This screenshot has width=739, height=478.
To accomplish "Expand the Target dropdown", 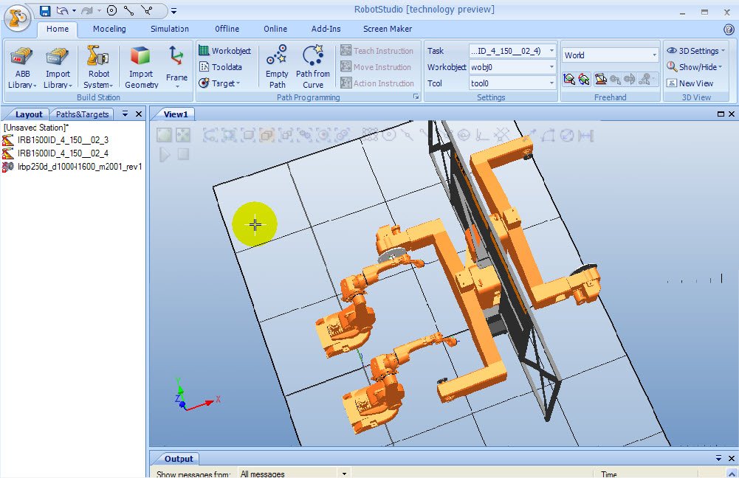I will click(219, 83).
